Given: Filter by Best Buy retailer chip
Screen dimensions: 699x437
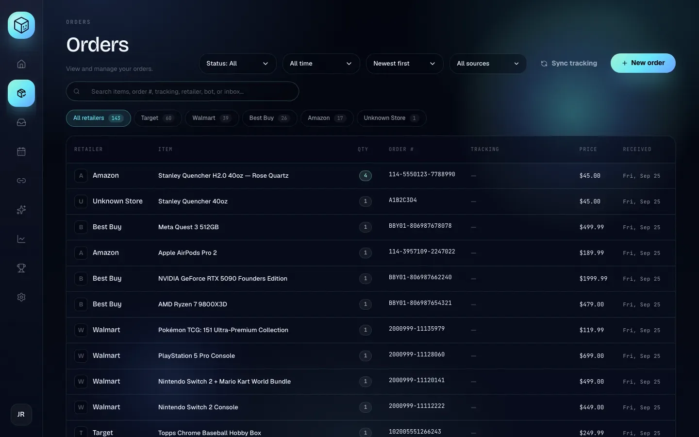Looking at the screenshot, I should click(x=270, y=118).
